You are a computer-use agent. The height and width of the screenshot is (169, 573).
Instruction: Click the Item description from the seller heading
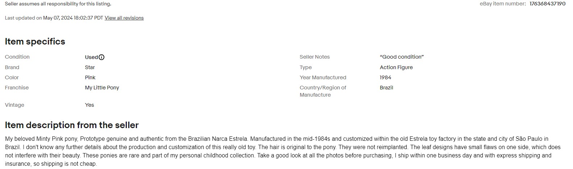72,125
